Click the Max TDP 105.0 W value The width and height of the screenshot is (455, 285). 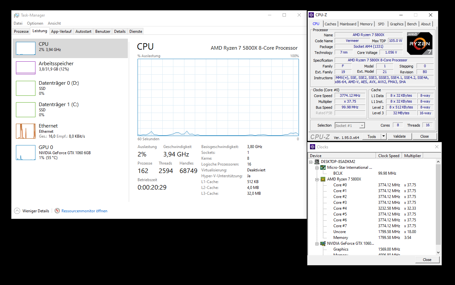click(x=395, y=41)
